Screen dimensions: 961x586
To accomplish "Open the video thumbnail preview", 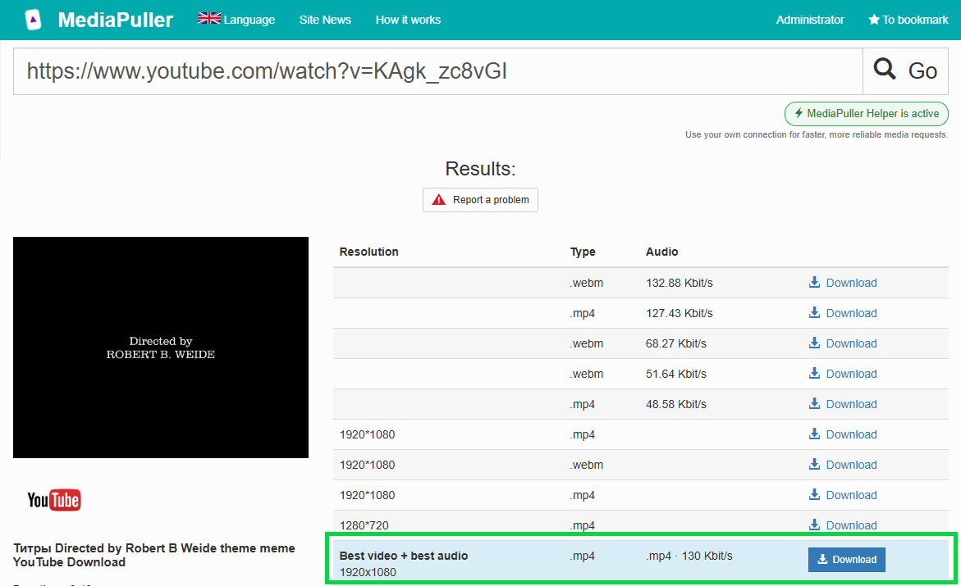I will click(x=161, y=348).
